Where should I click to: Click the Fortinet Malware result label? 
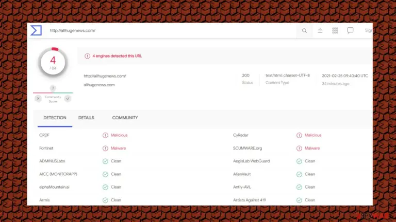pyautogui.click(x=118, y=148)
